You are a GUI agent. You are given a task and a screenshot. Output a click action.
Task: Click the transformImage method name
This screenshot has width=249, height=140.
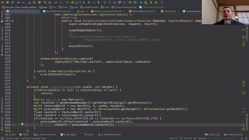click(x=62, y=87)
